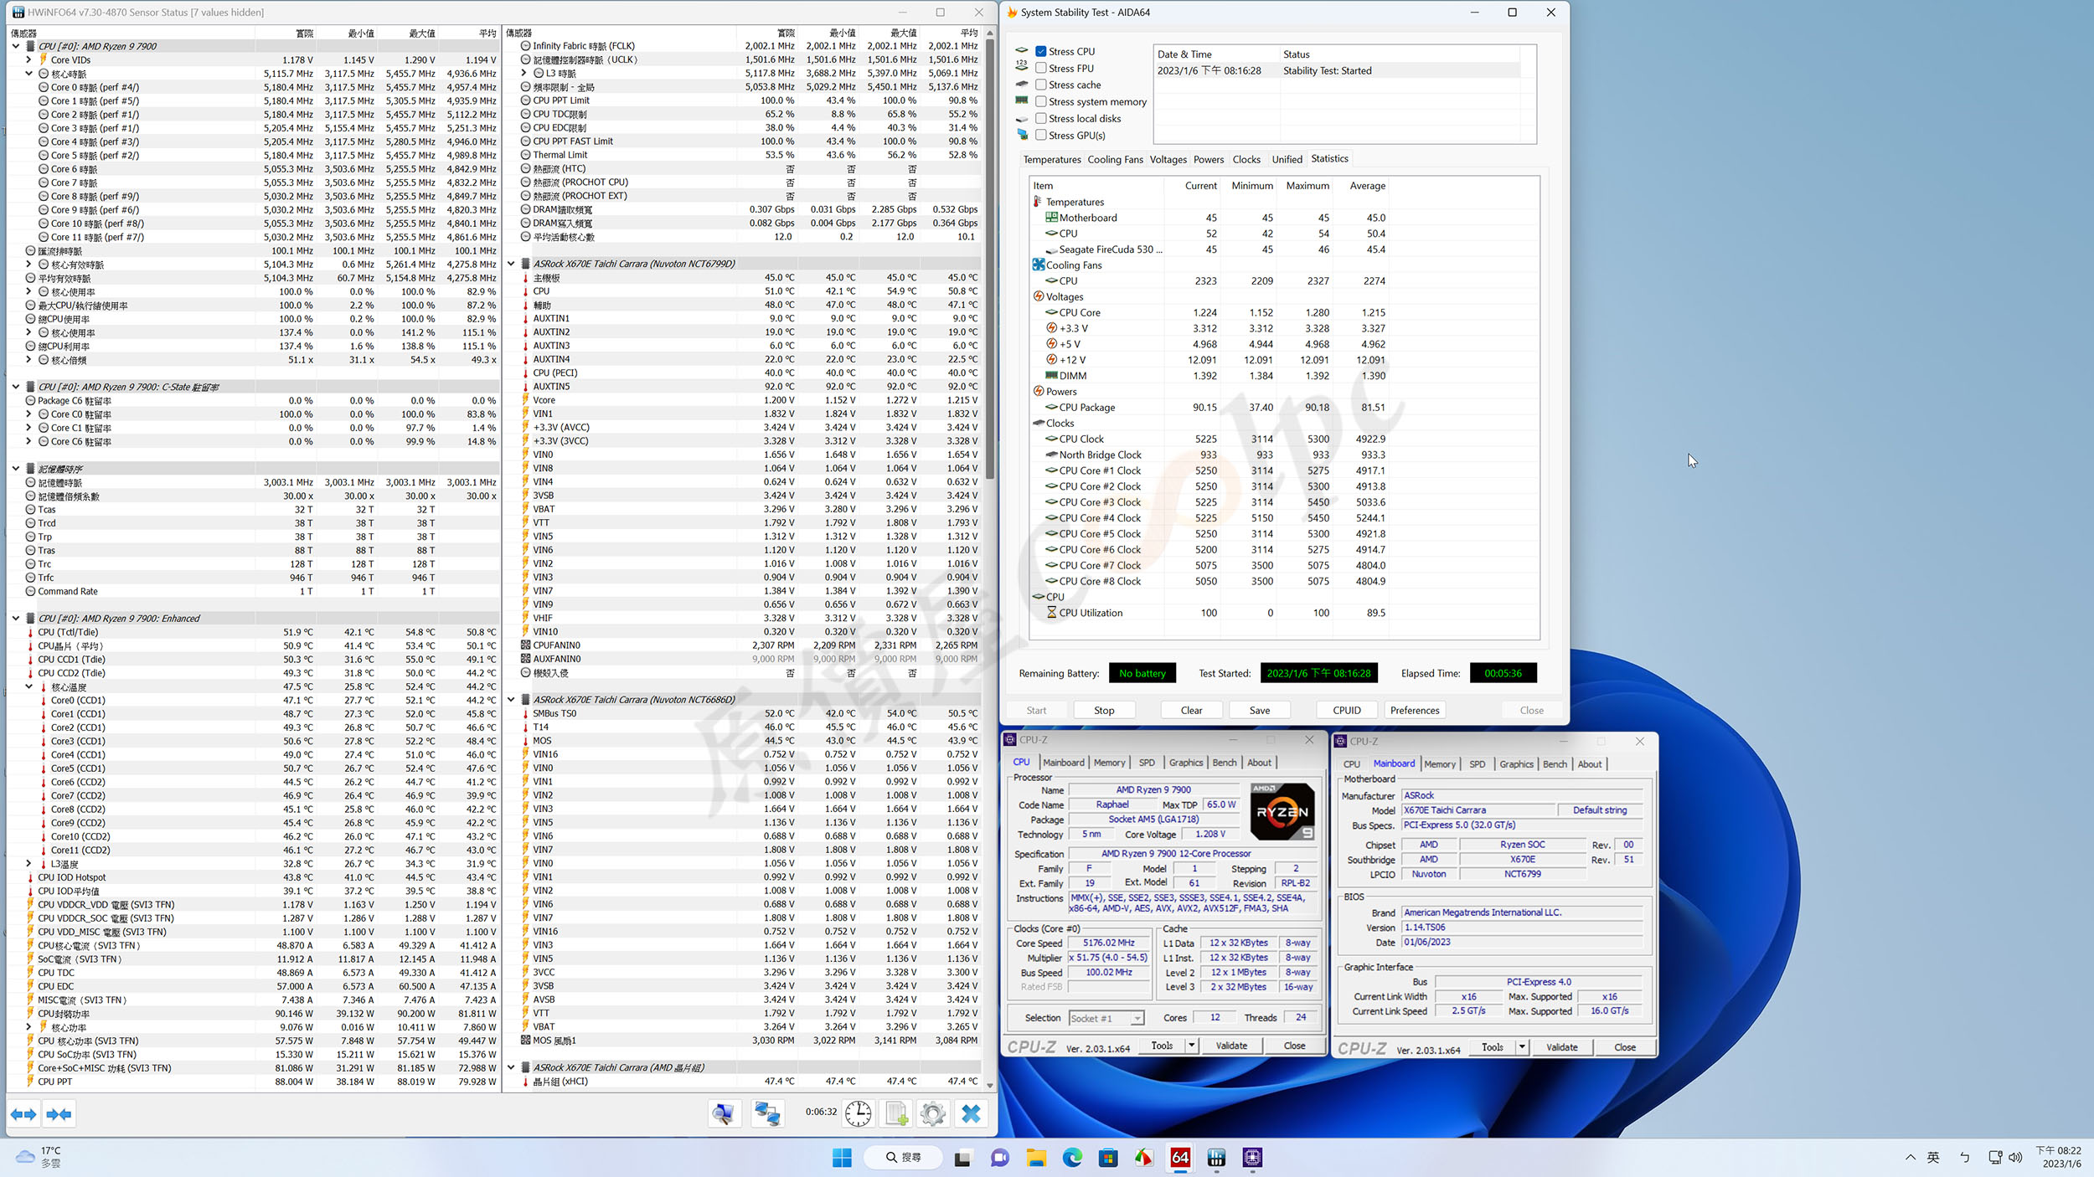Image resolution: width=2094 pixels, height=1177 pixels.
Task: Open Chat app from taskbar
Action: [x=999, y=1158]
